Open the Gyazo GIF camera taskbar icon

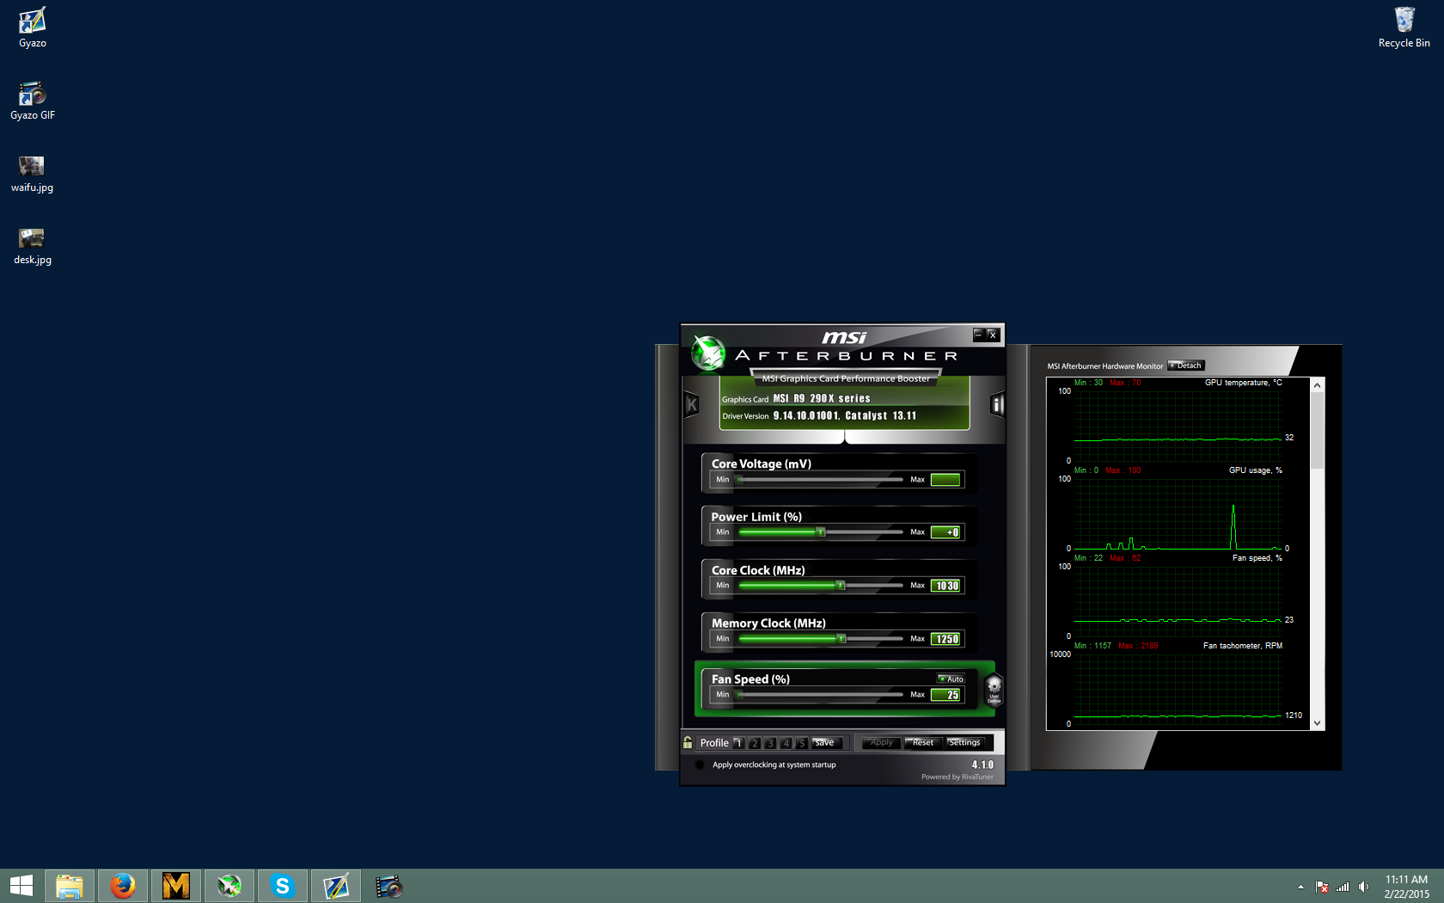click(x=389, y=886)
